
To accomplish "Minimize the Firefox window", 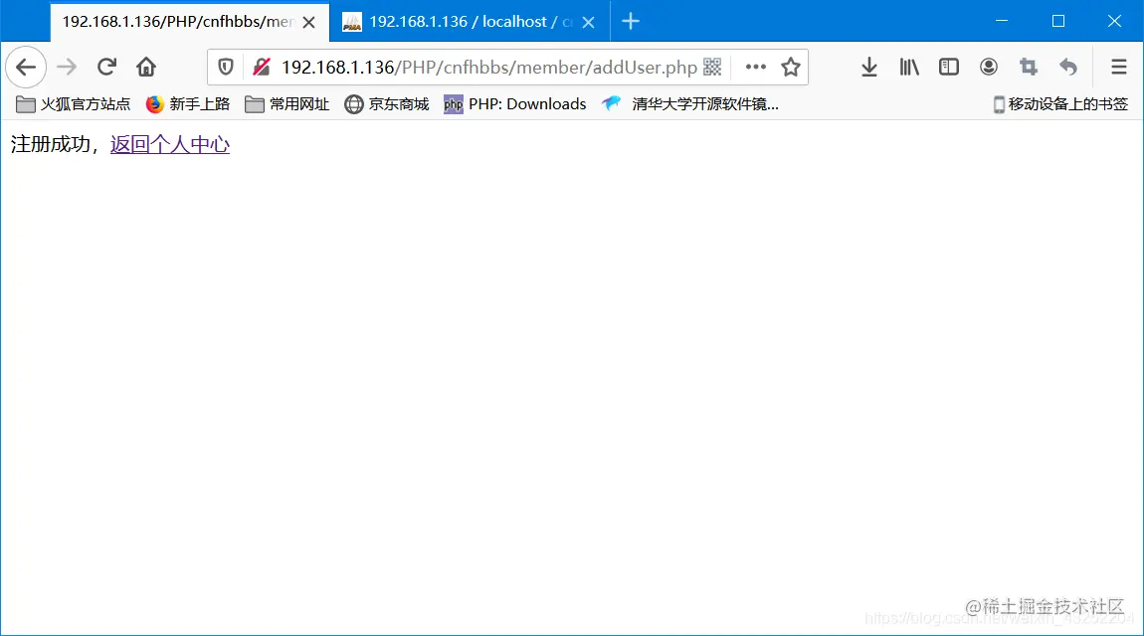I will pos(1002,21).
